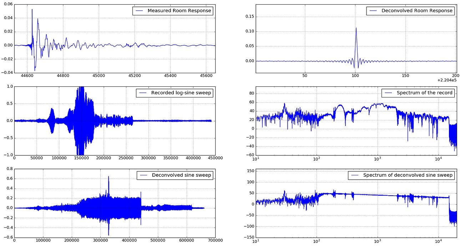Click the Measured Room Response legend
Screen dimensions: 460x246
point(173,11)
